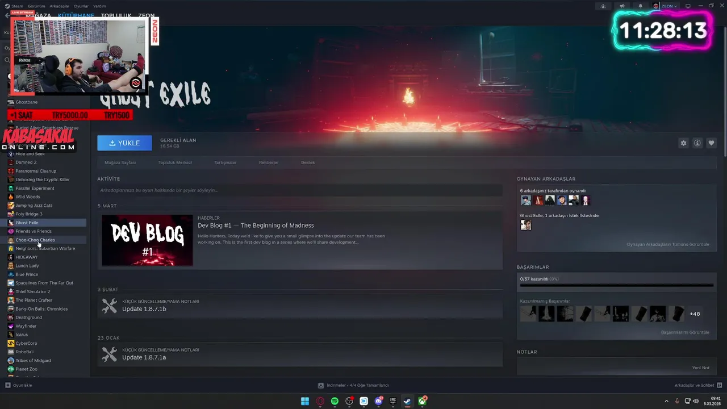
Task: Open the Yardım menu
Action: click(99, 6)
